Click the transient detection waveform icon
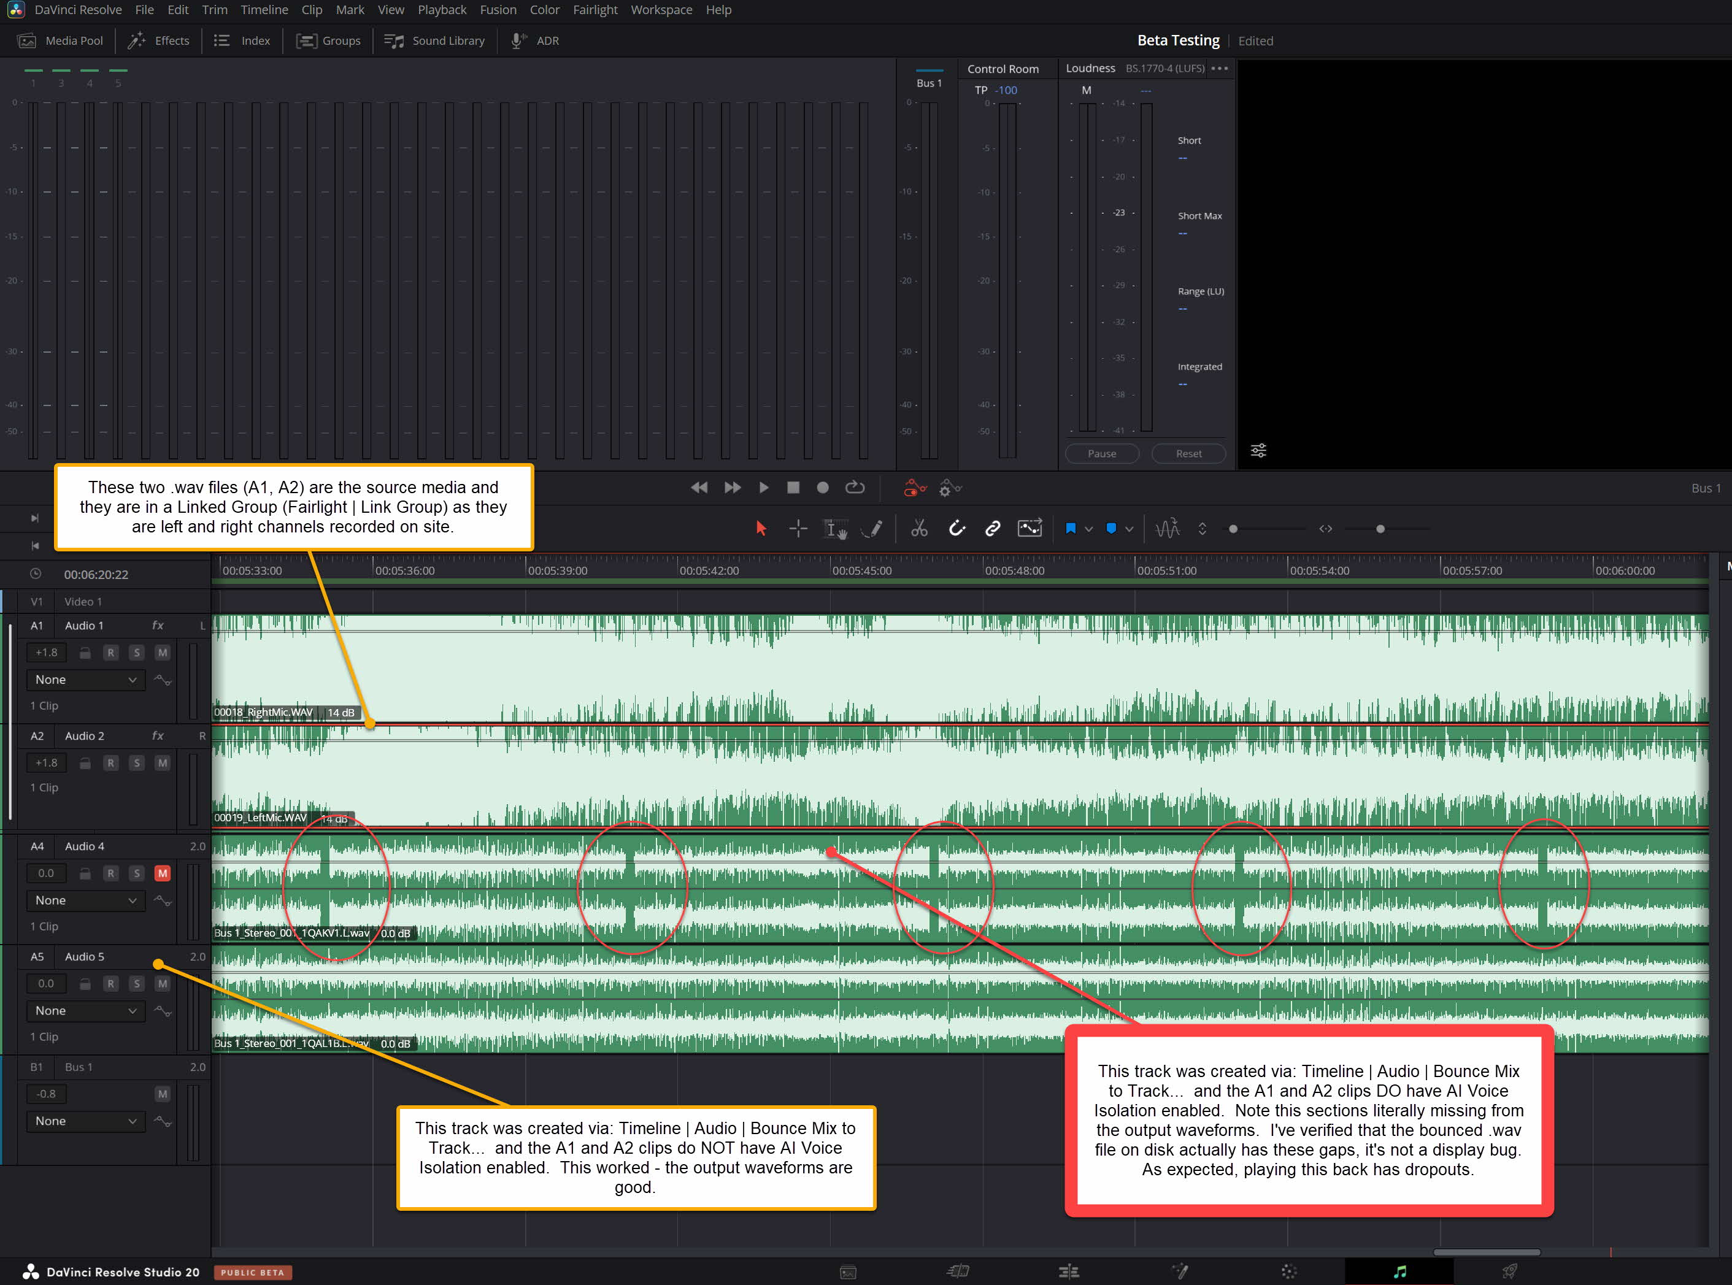The width and height of the screenshot is (1732, 1285). [1168, 529]
